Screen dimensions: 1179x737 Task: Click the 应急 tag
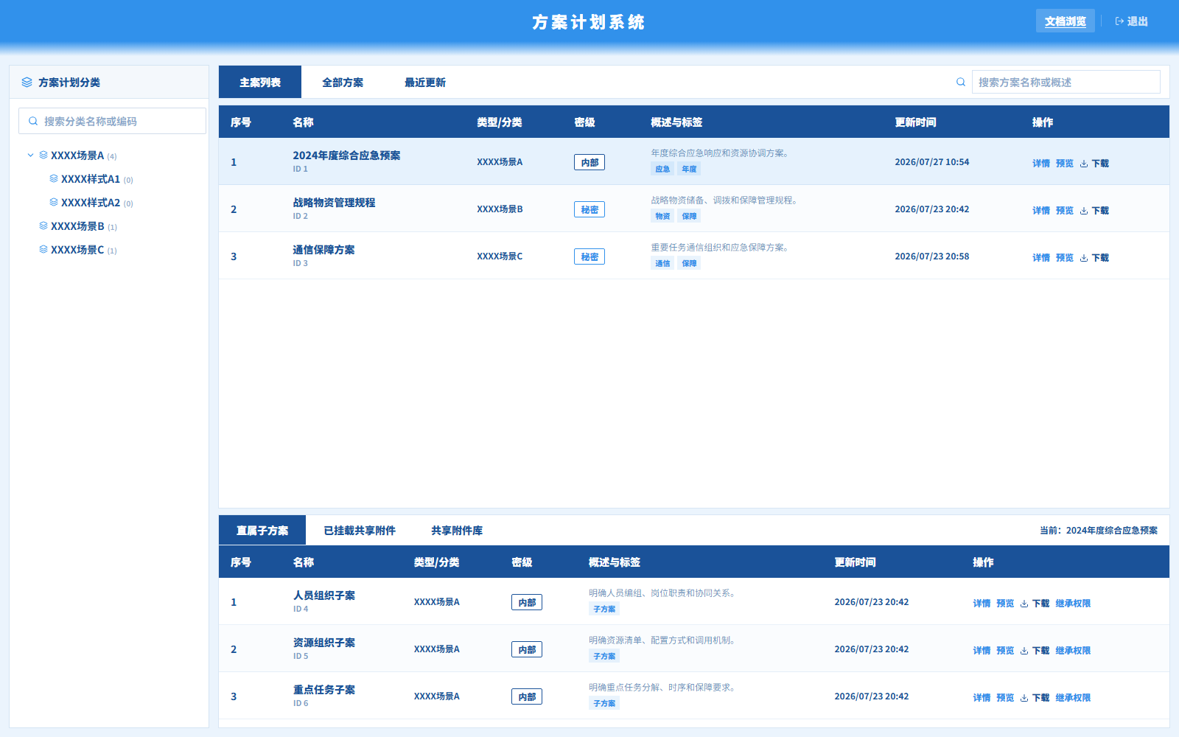(662, 169)
